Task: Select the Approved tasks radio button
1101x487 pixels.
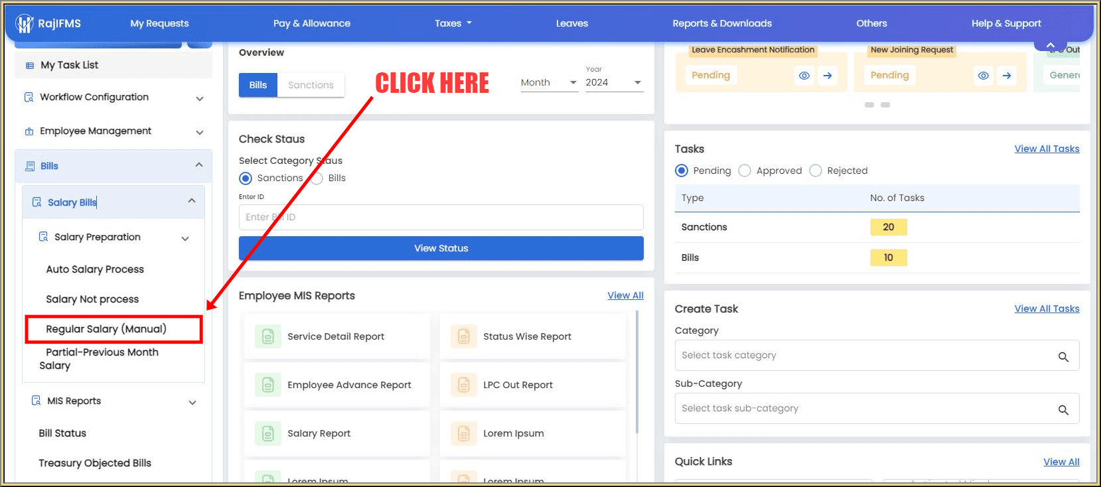Action: coord(745,171)
